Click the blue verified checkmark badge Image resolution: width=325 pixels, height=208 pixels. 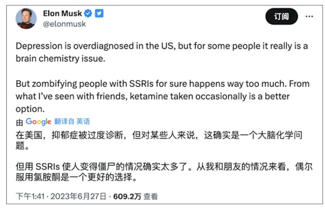click(x=88, y=13)
